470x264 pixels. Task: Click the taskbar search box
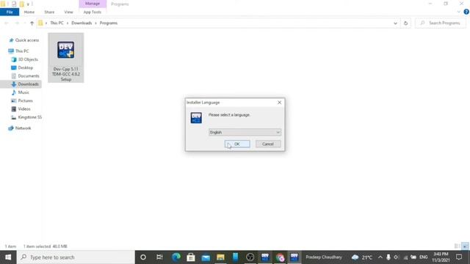[x=76, y=257]
